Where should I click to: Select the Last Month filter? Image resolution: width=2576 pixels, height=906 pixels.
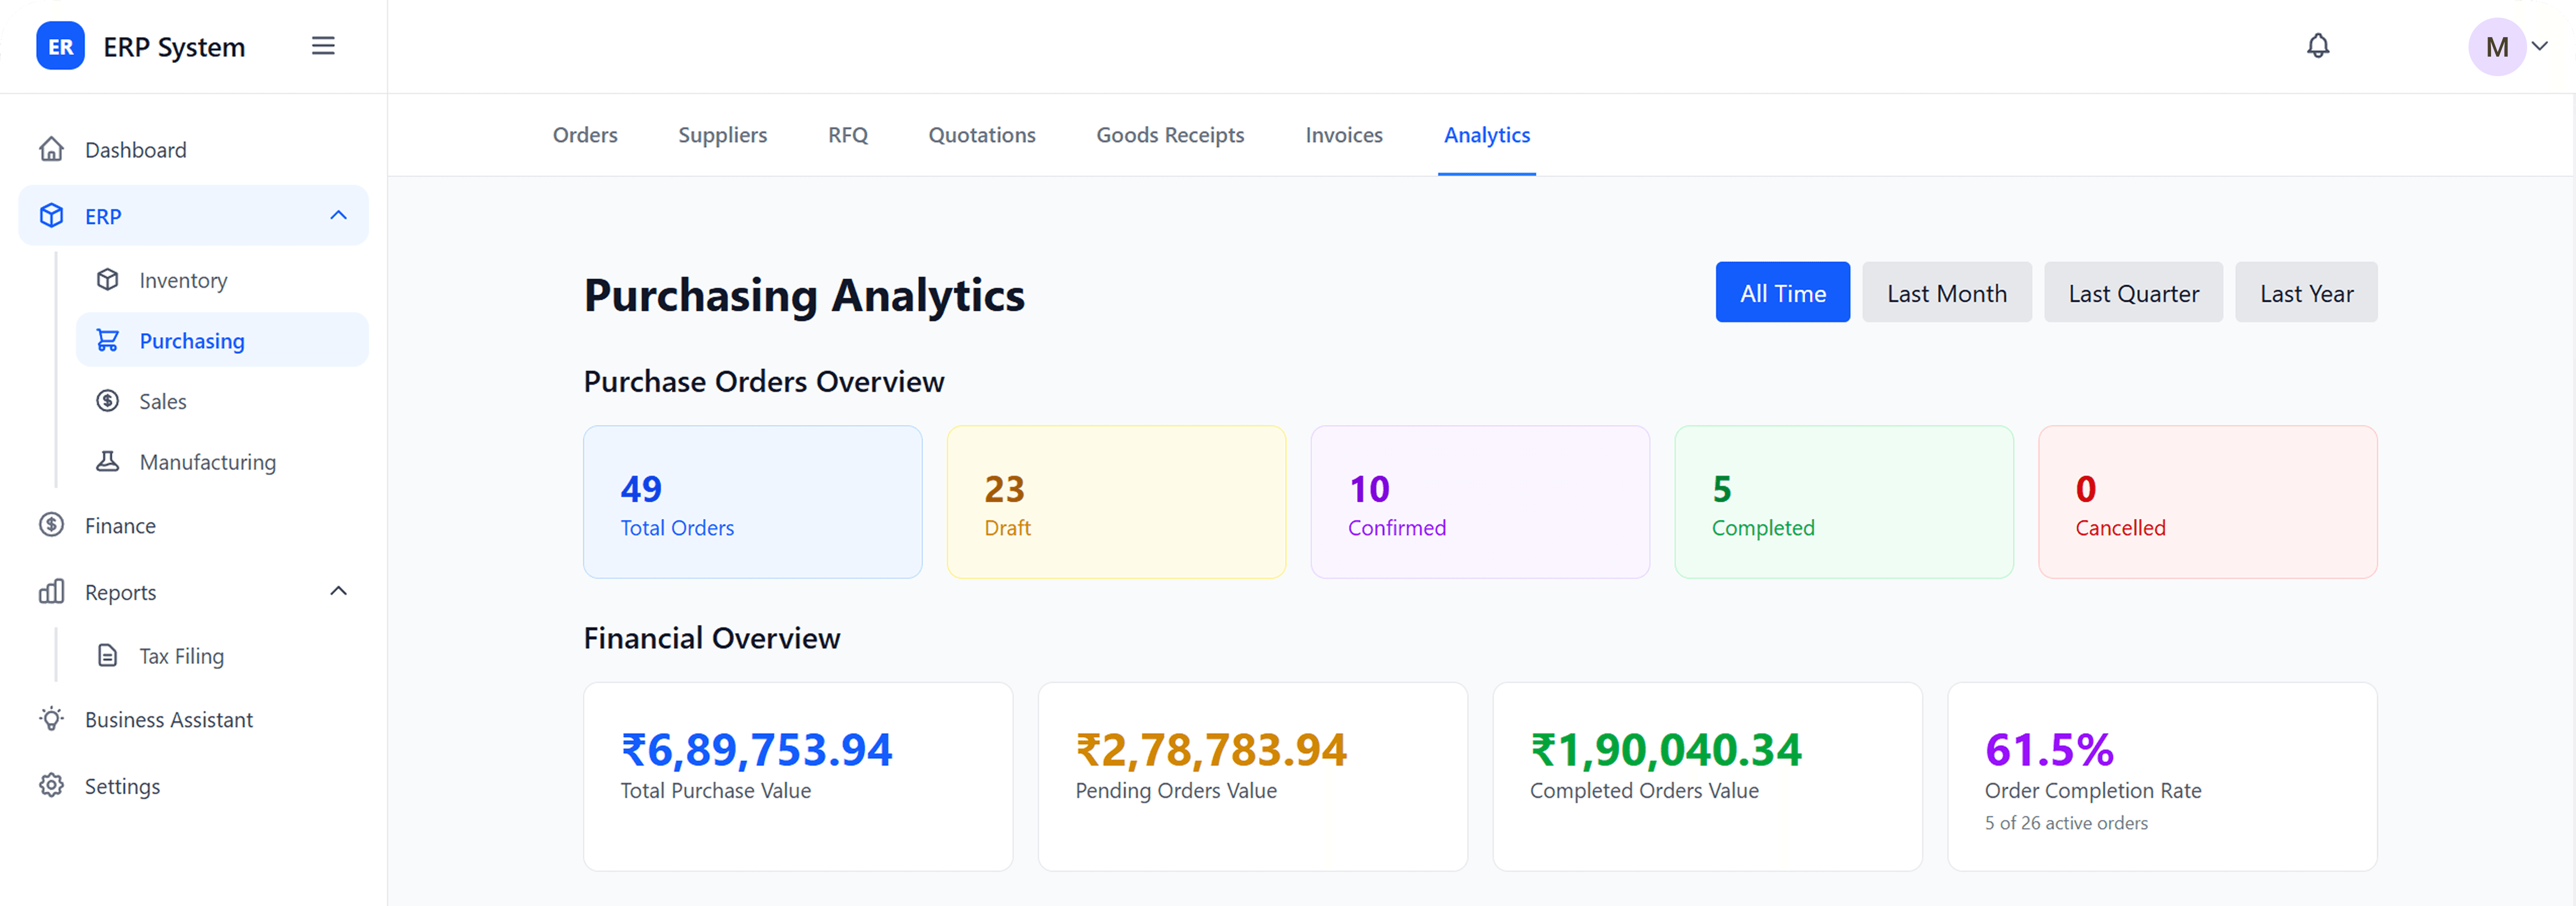(1946, 293)
